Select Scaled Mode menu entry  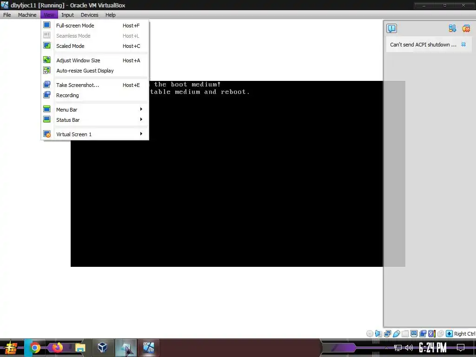95,46
